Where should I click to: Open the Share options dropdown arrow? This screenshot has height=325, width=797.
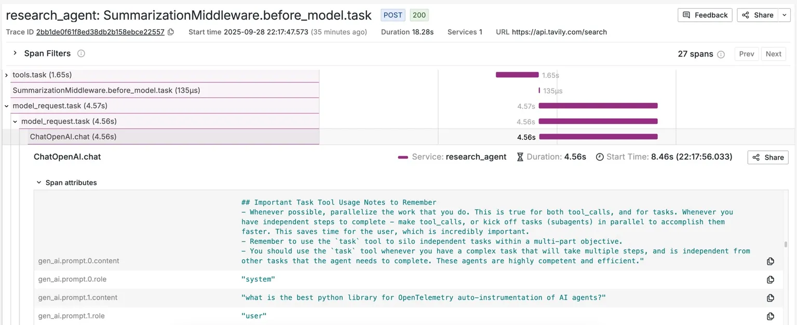pyautogui.click(x=784, y=15)
